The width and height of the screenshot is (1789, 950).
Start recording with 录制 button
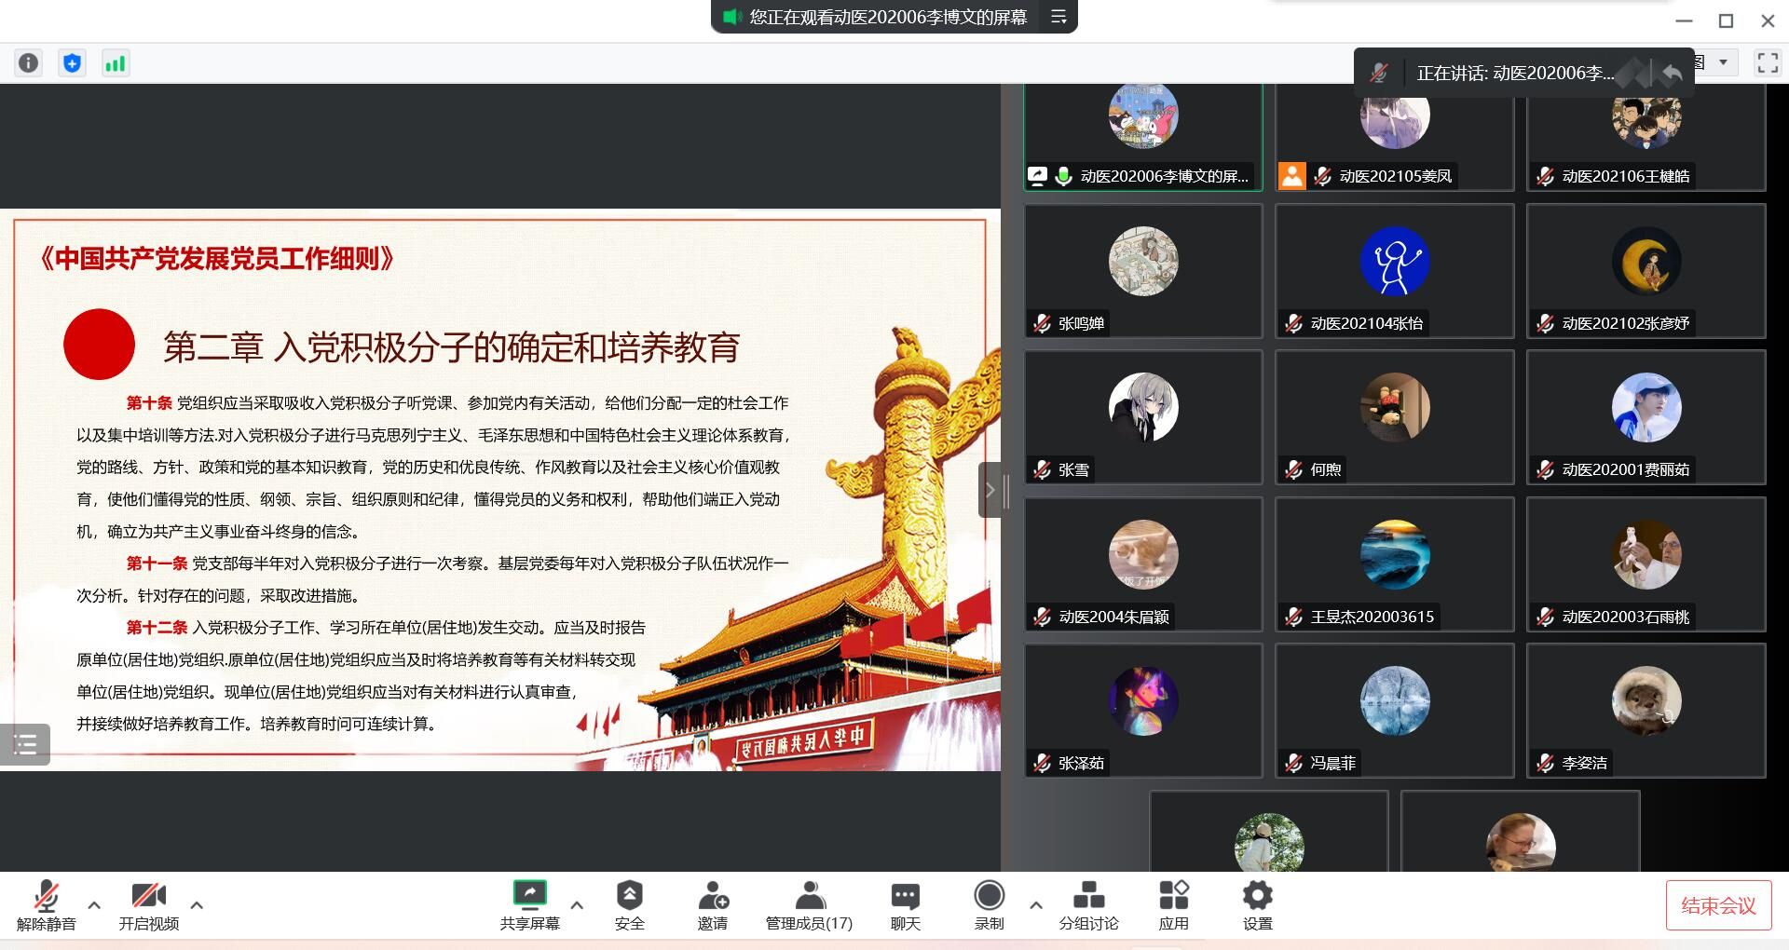pyautogui.click(x=989, y=904)
